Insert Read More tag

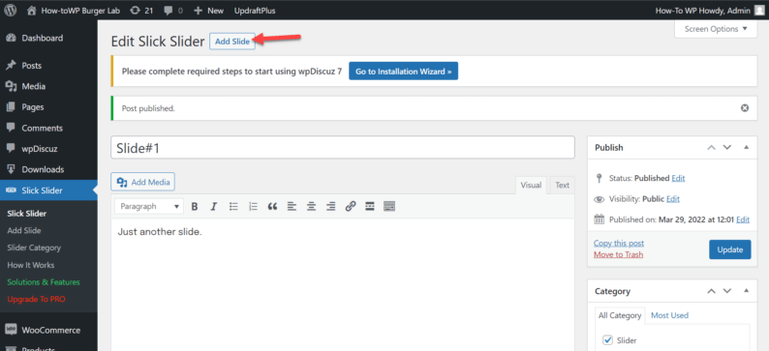pos(370,207)
